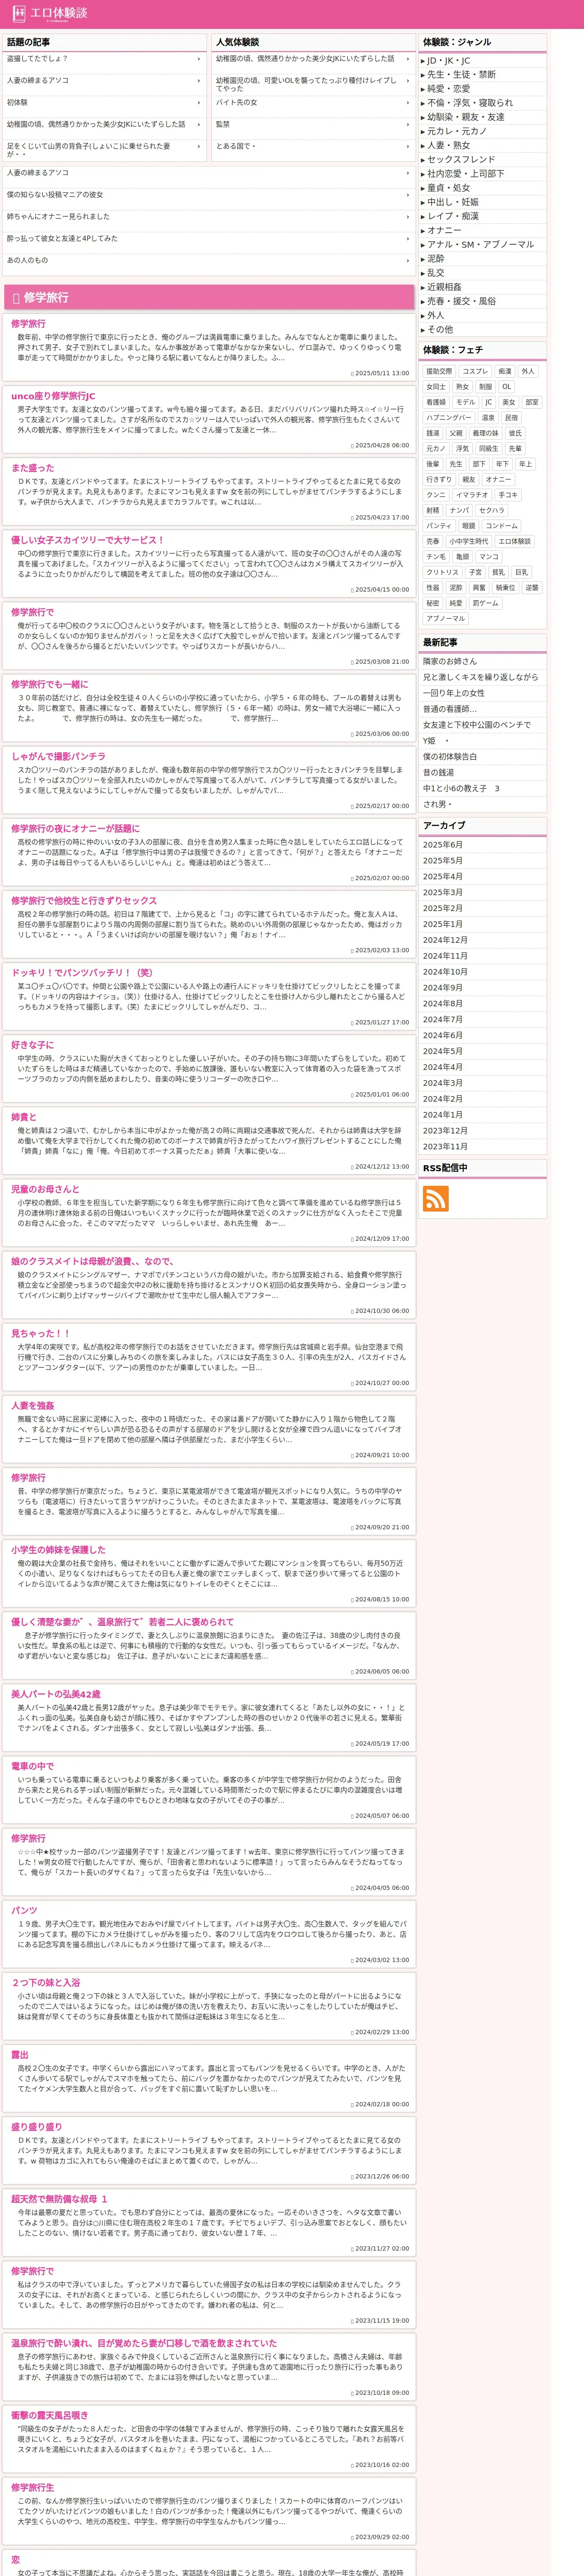
Task: Select the 社内恋愛・上司部下 genre
Action: click(x=466, y=174)
